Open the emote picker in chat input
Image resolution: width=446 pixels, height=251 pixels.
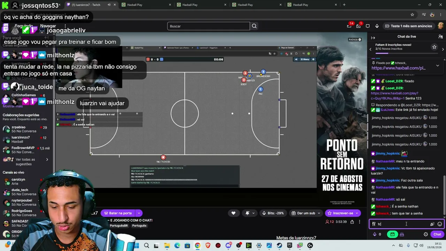(440, 224)
